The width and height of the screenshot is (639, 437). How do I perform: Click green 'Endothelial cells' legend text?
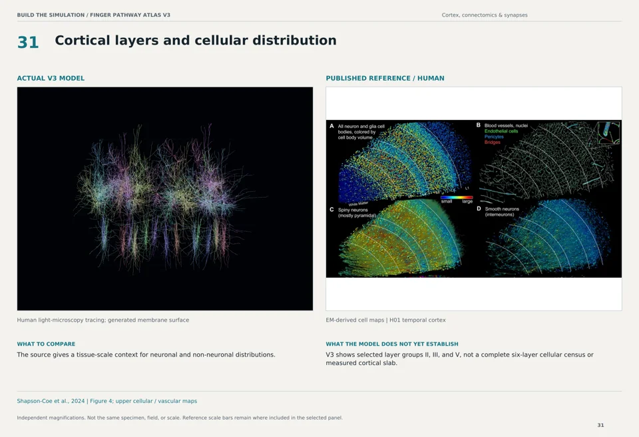tap(501, 131)
